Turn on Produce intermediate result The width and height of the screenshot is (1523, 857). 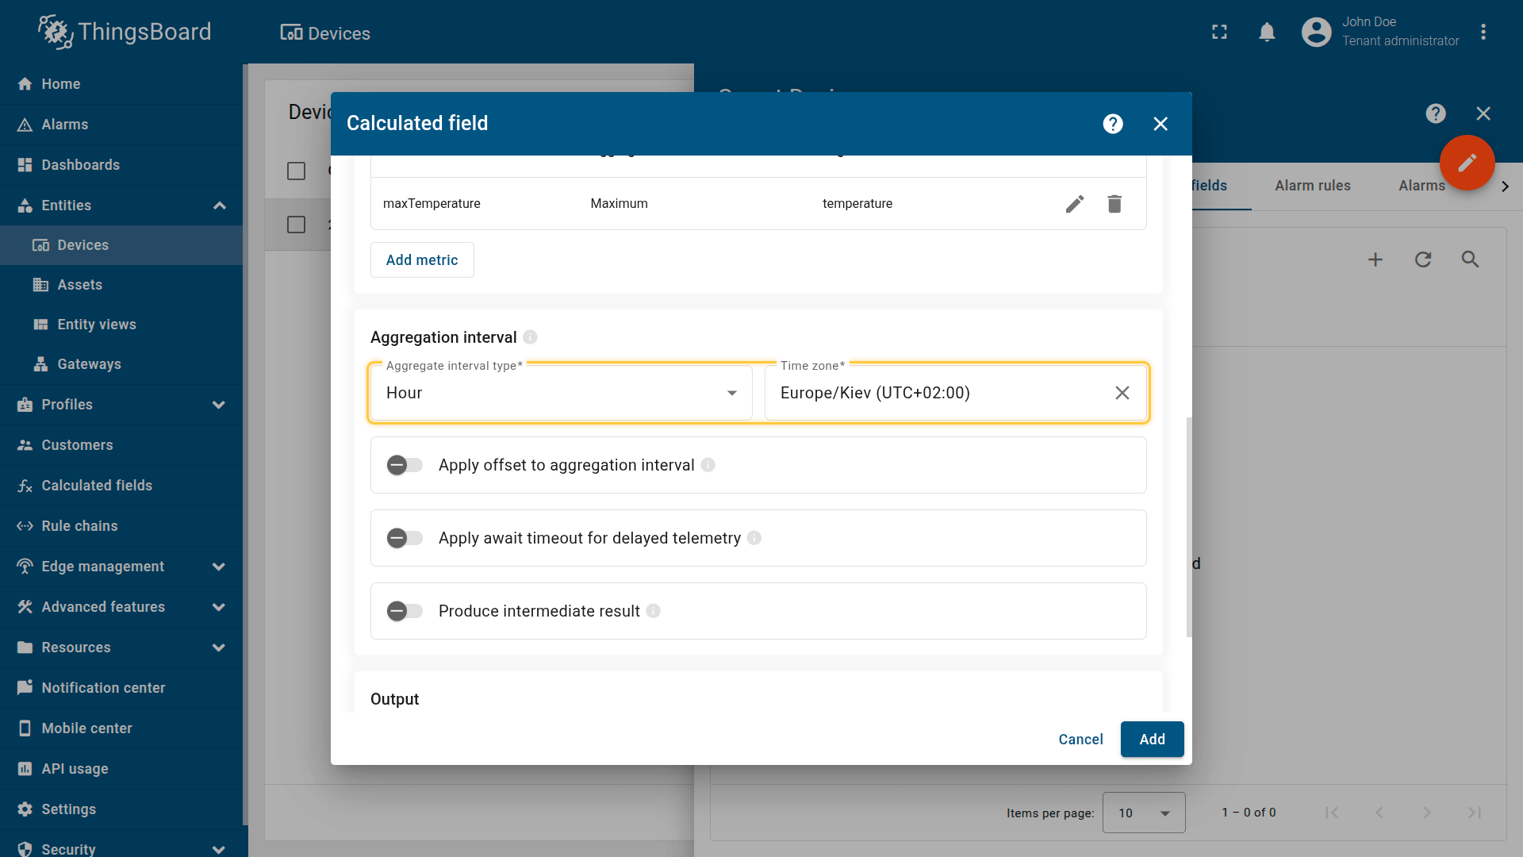[x=405, y=611]
